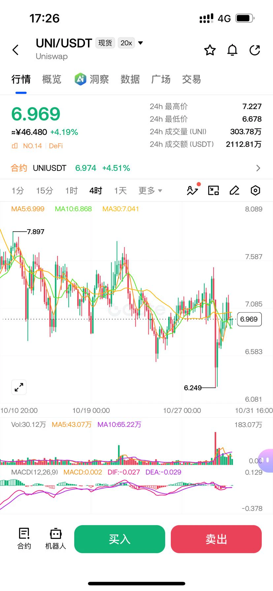Screen dimensions: 273x591
Task: Tap the ranking chart icon beside NO.14
Action: (15, 146)
